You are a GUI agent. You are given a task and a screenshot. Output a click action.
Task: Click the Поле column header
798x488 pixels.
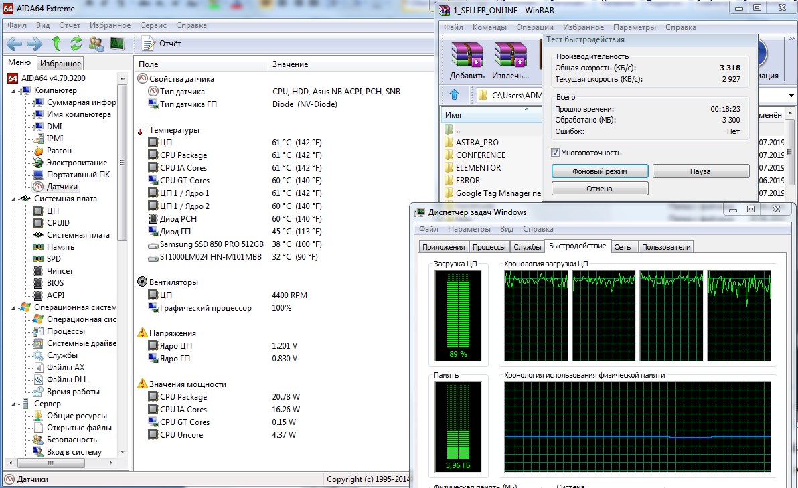tap(201, 64)
